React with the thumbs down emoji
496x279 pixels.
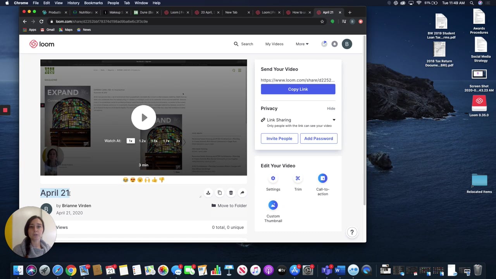tap(162, 180)
